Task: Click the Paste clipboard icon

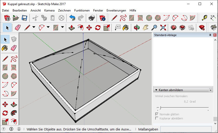Action: point(53,18)
